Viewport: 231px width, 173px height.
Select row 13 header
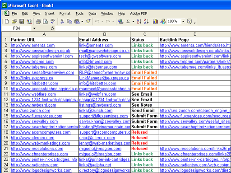pyautogui.click(x=6, y=105)
